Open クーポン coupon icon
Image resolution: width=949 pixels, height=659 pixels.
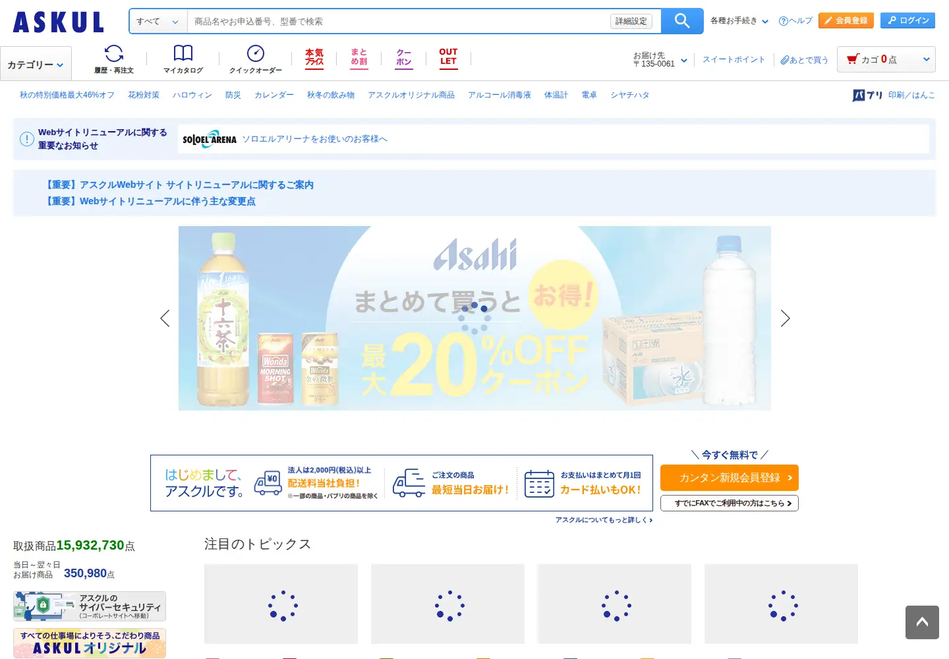coord(404,58)
